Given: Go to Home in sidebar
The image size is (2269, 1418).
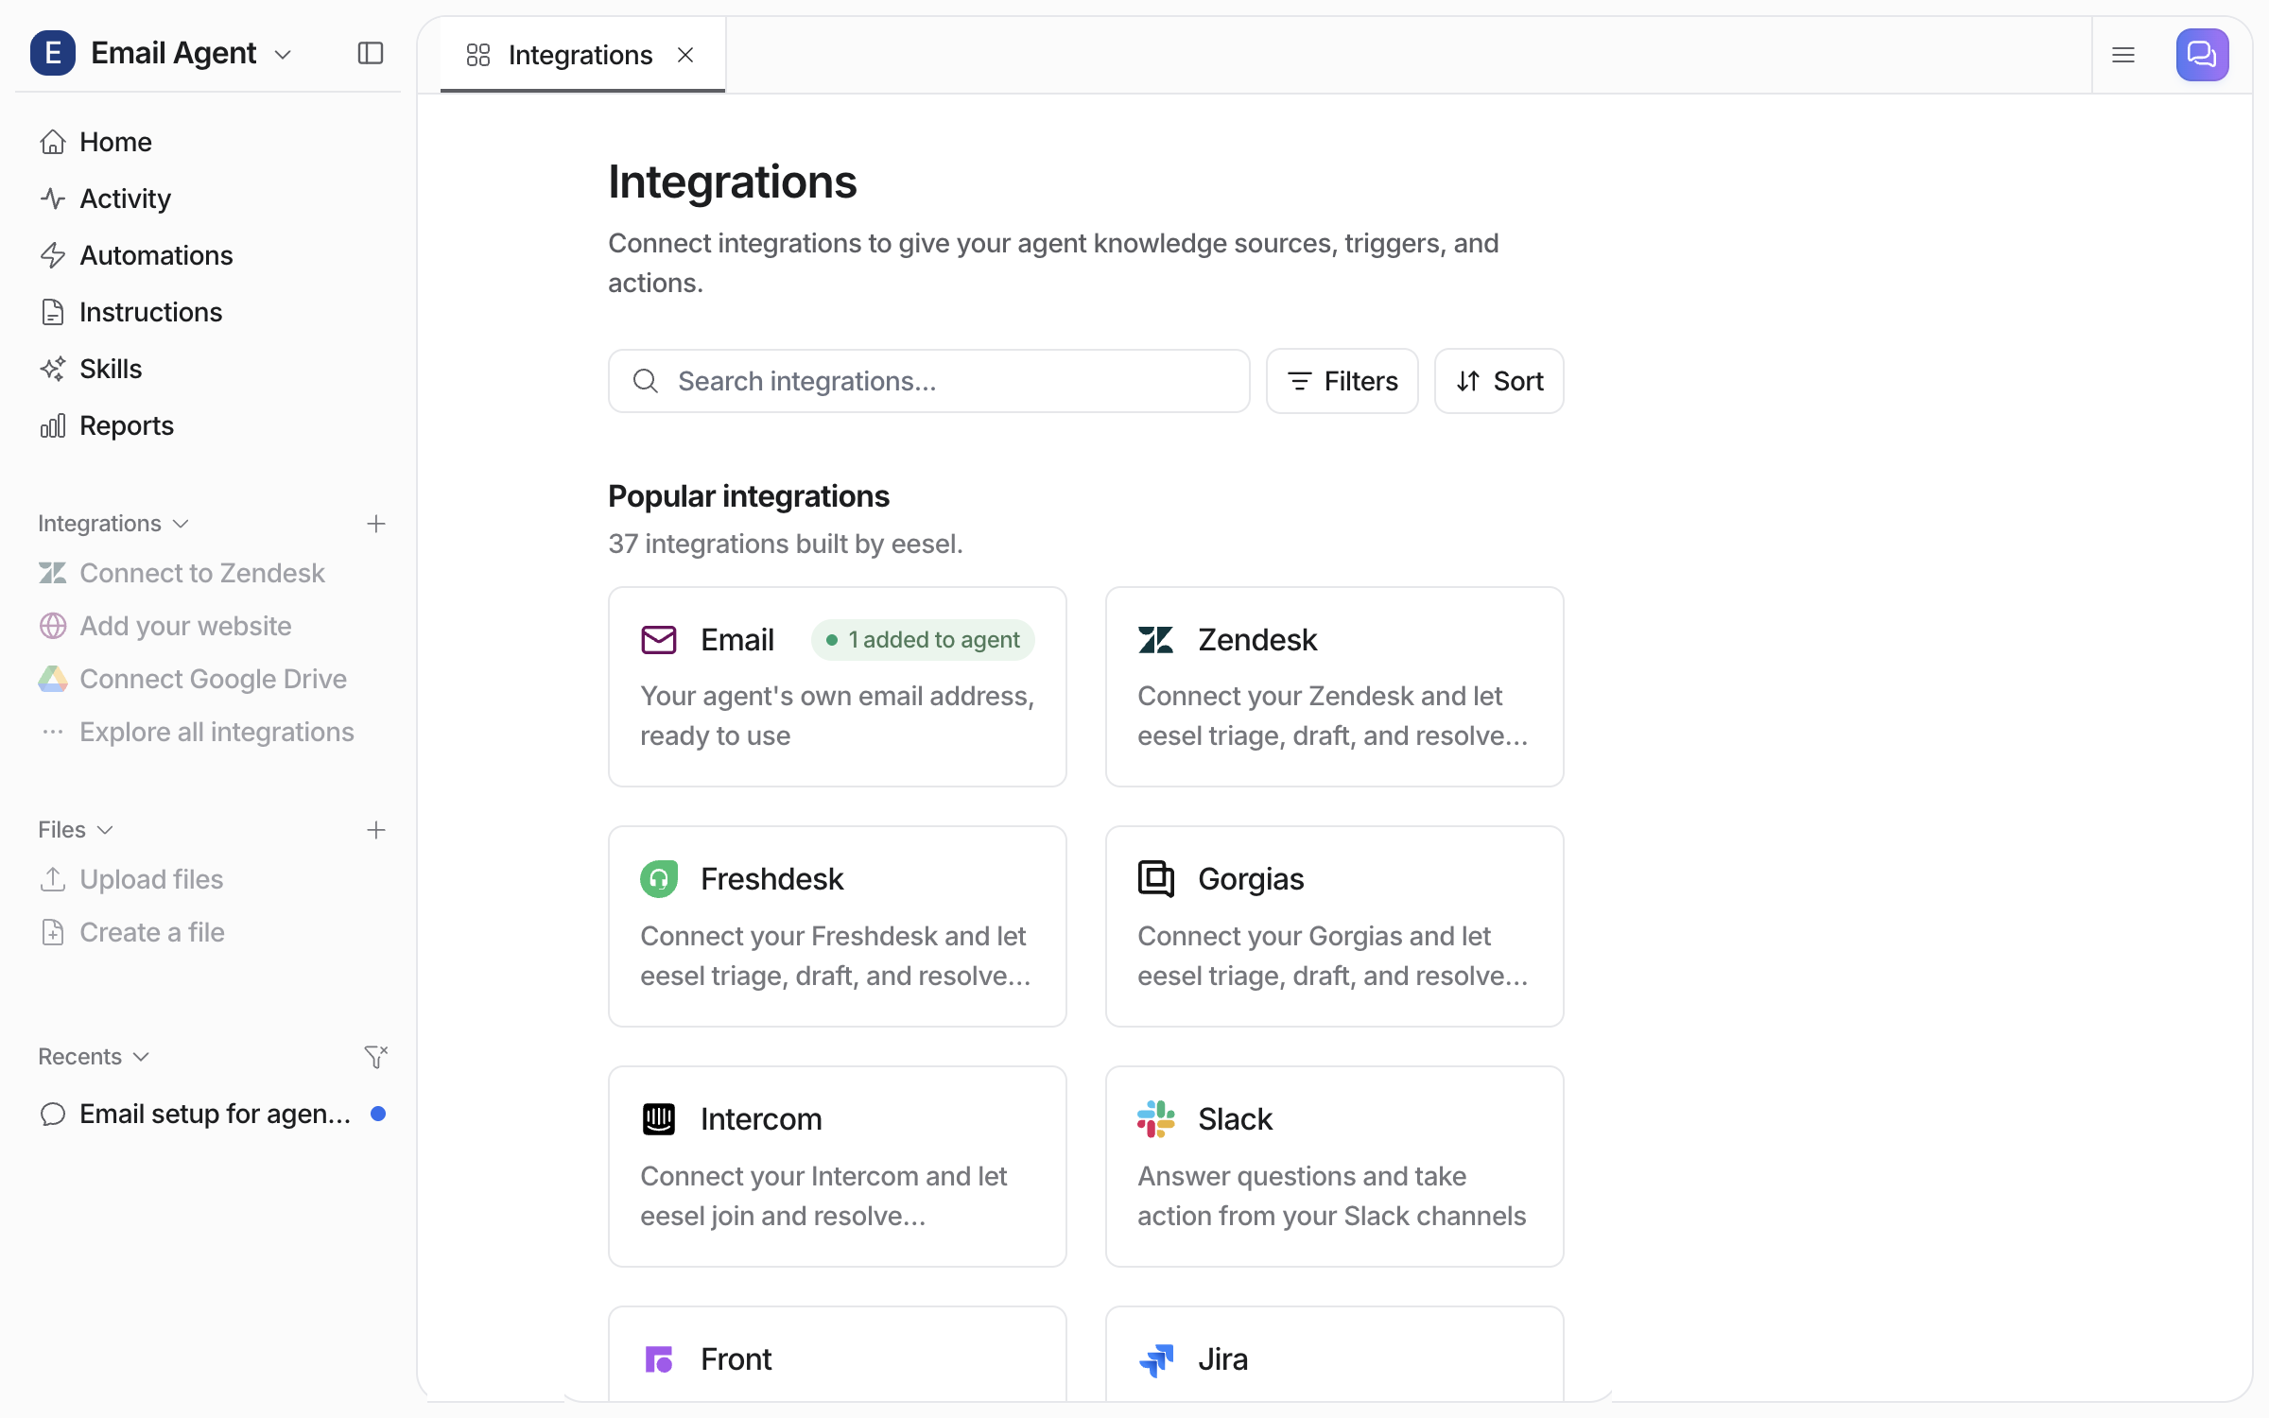Looking at the screenshot, I should (208, 142).
